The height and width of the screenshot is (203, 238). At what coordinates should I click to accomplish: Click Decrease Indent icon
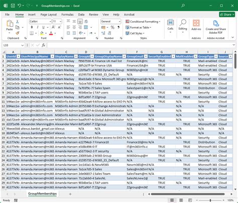tap(68, 33)
